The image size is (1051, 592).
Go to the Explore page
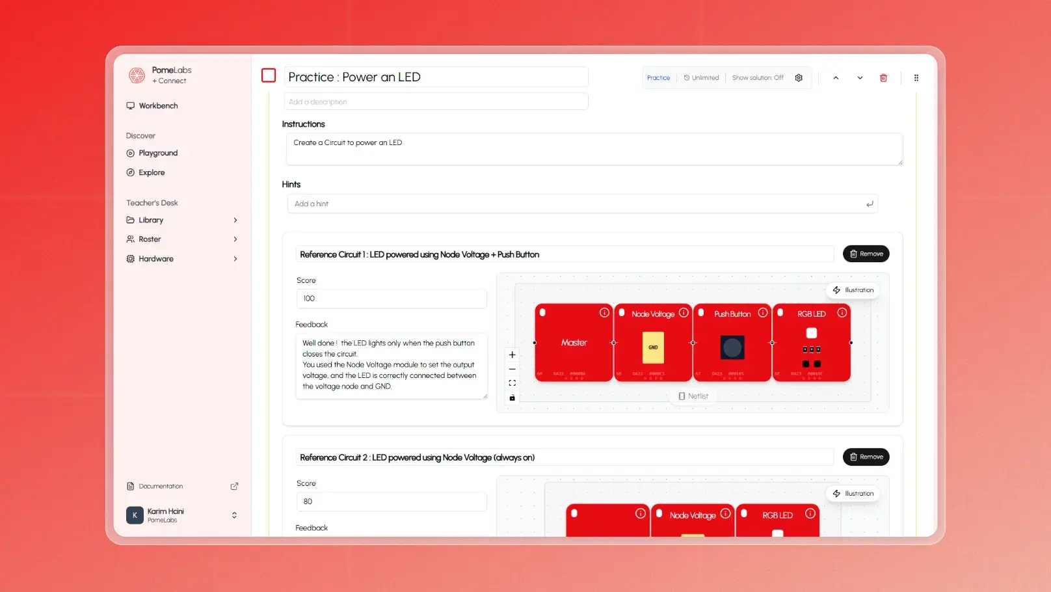(146, 173)
